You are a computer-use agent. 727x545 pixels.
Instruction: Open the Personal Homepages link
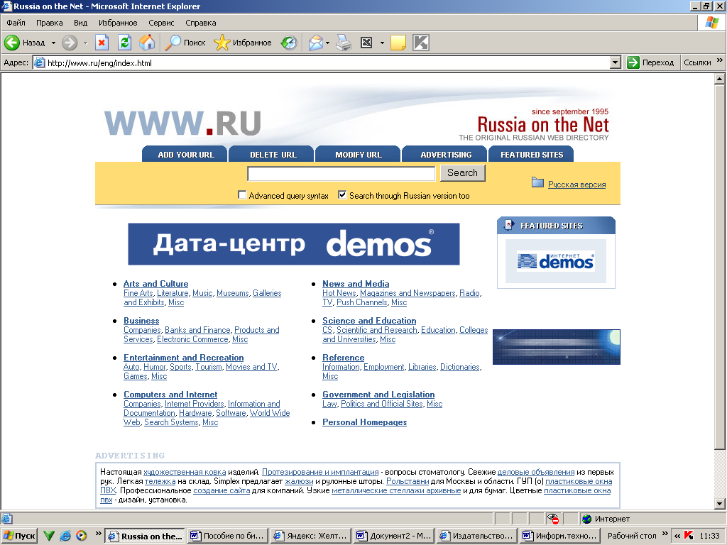click(364, 422)
